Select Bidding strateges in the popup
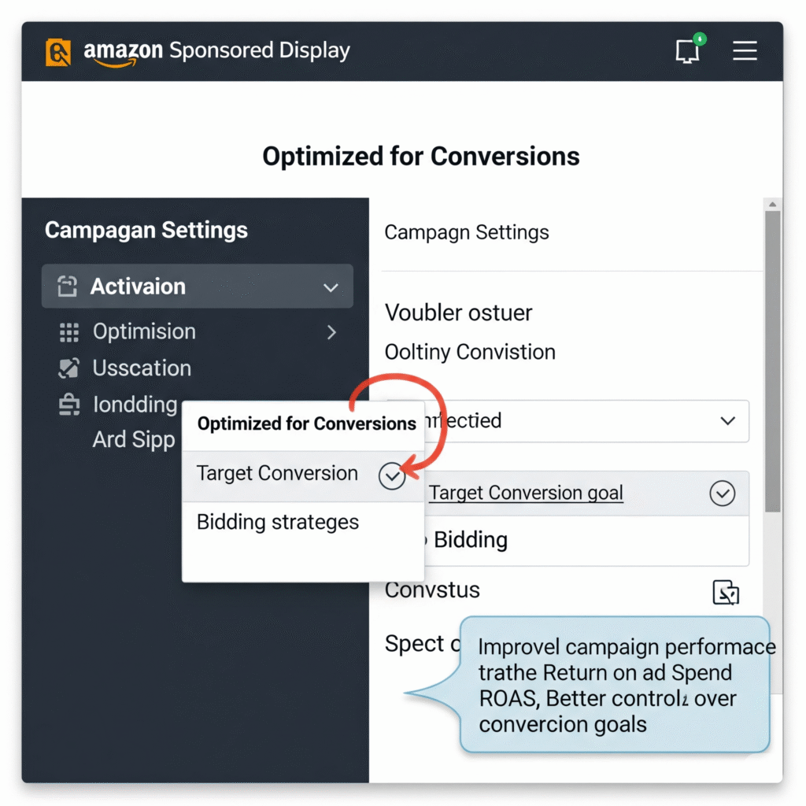The width and height of the screenshot is (806, 806). click(x=303, y=523)
